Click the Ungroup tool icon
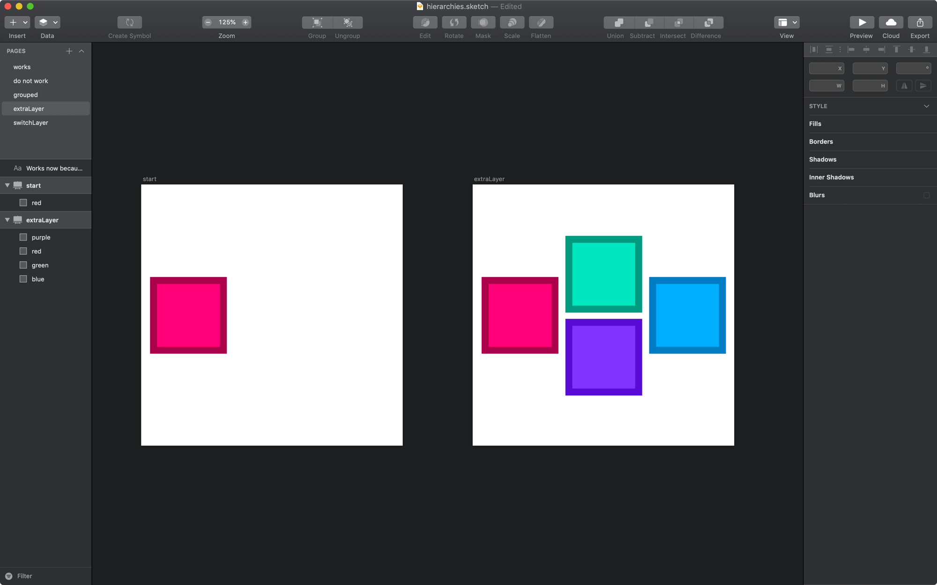 [x=348, y=22]
